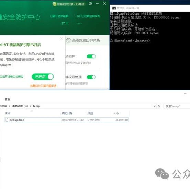Click the 进程快照捕获成功 line in console
Image resolution: width=190 pixels, height=189 pixels.
pyautogui.click(x=124, y=25)
